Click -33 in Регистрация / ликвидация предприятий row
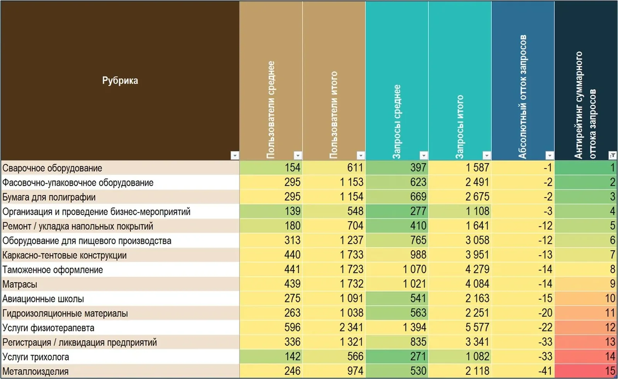Screen dimensions: 618x379 523,342
